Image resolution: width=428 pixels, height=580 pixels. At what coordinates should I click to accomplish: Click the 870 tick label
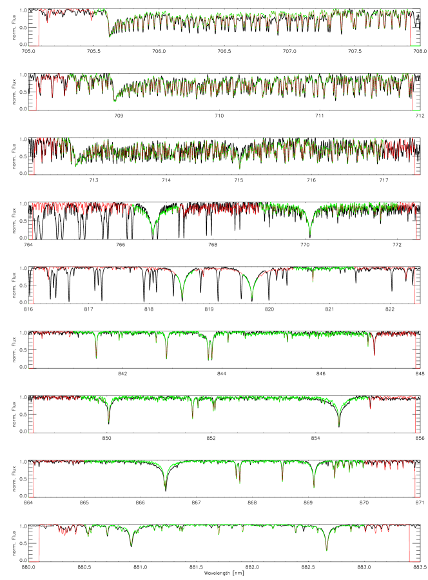(x=364, y=502)
